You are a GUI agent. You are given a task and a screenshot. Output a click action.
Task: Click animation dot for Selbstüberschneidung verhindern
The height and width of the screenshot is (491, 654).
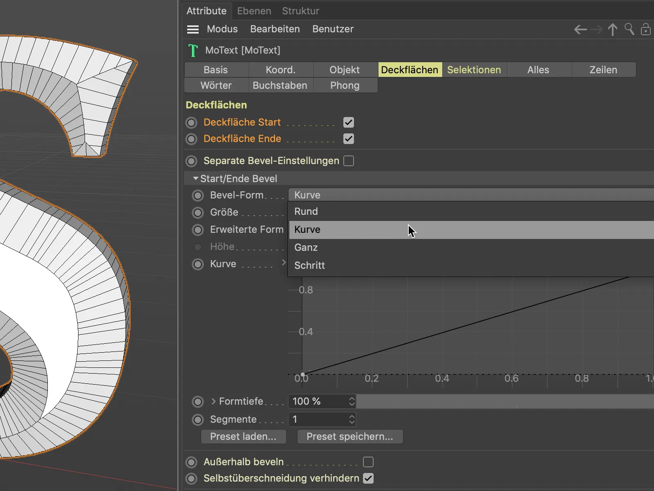[x=191, y=479]
